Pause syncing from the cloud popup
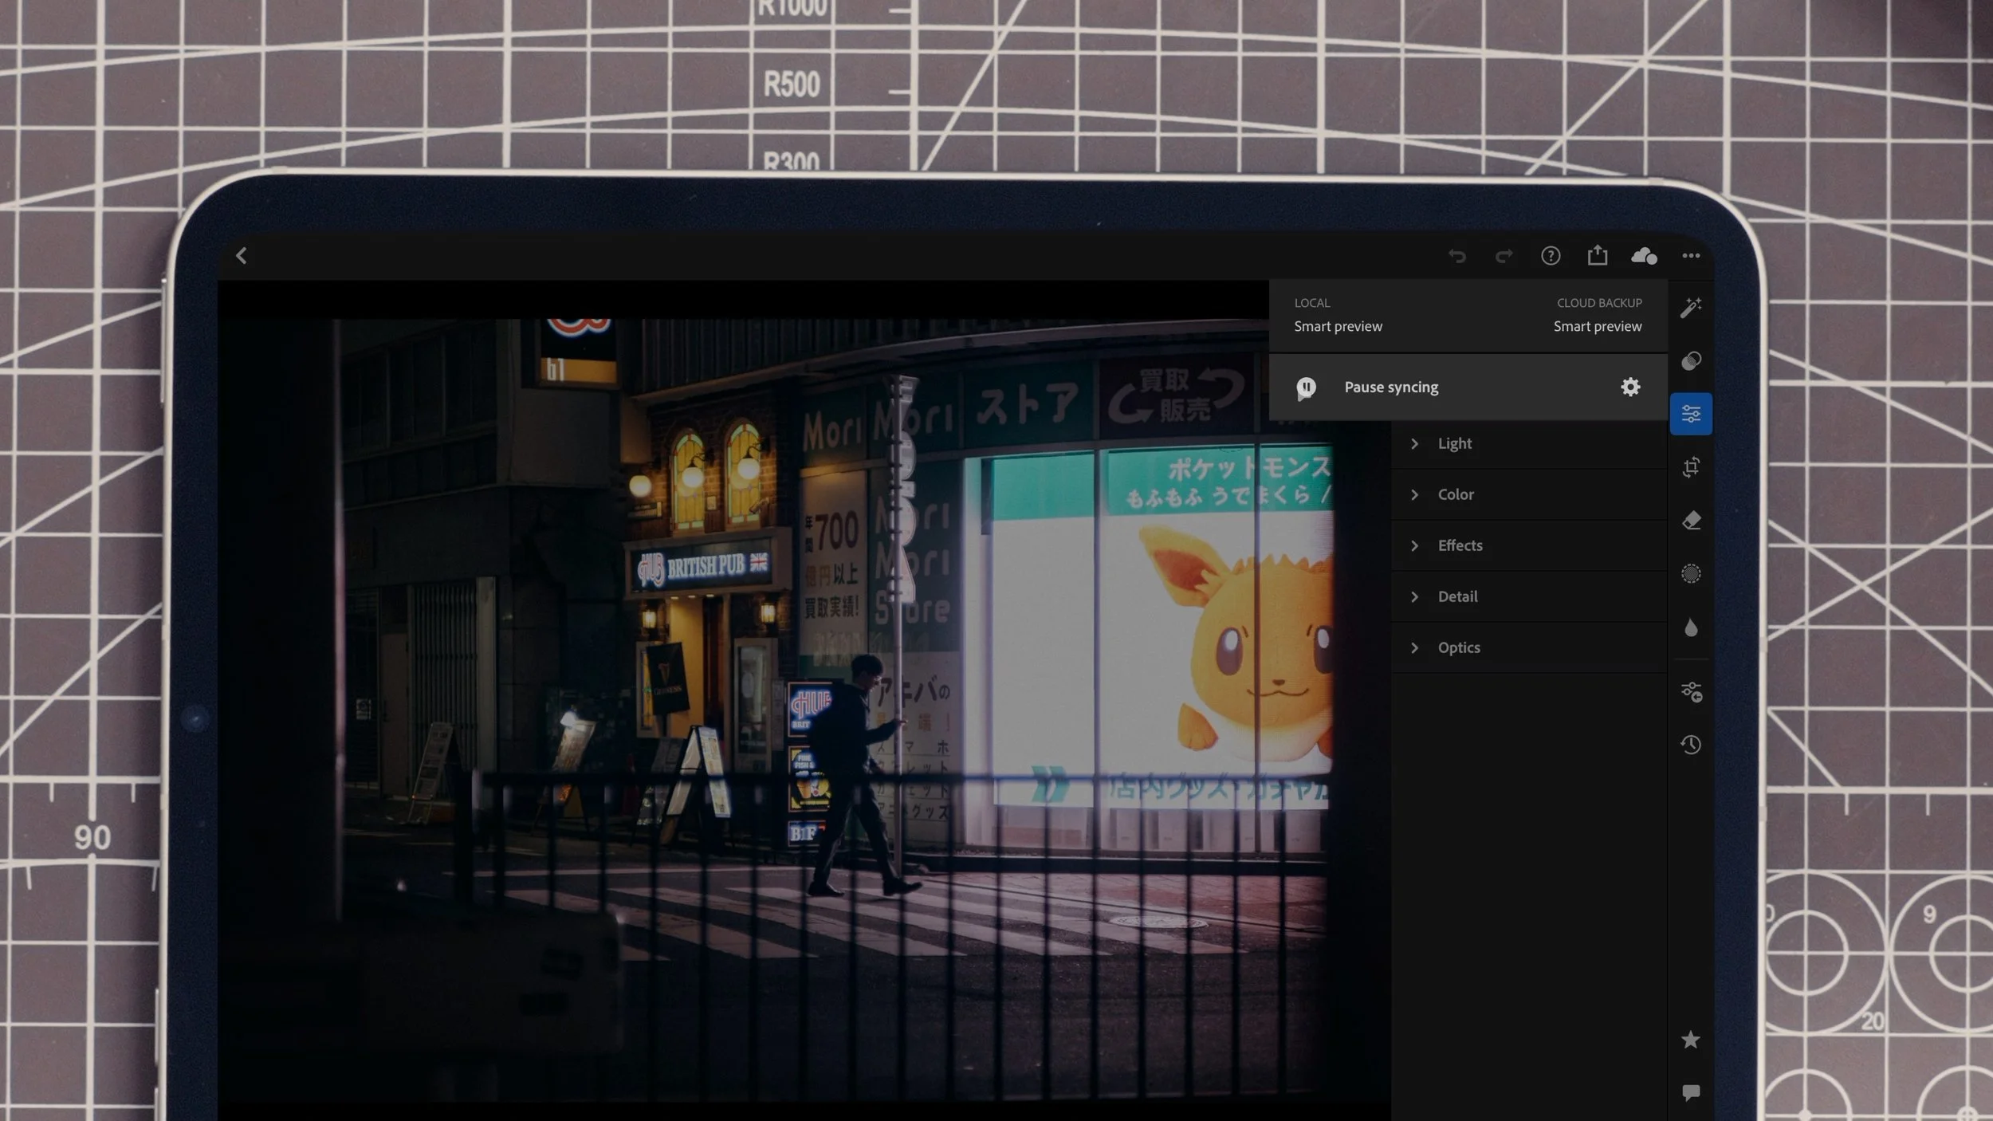 click(1391, 387)
